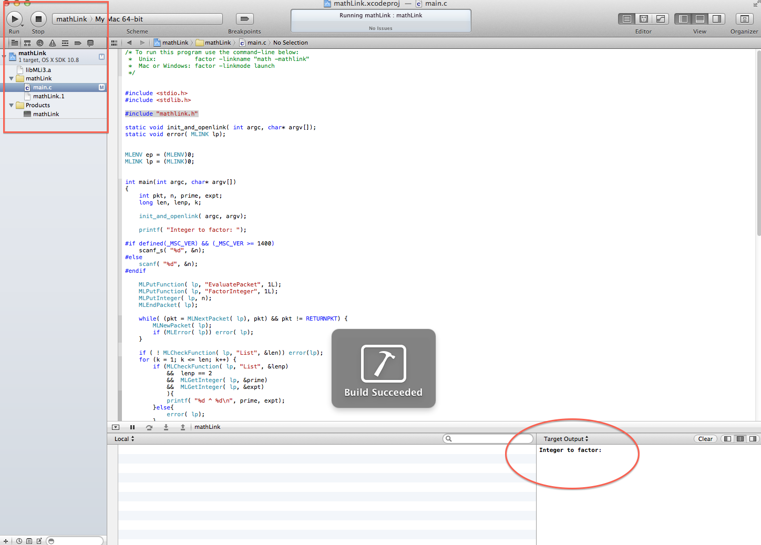Pause program execution in debug bar
Viewport: 761px width, 545px height.
click(132, 427)
